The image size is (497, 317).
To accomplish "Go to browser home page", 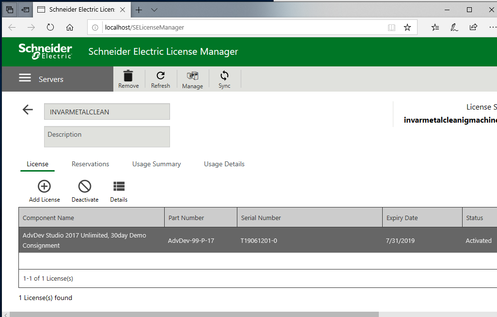I will click(70, 27).
